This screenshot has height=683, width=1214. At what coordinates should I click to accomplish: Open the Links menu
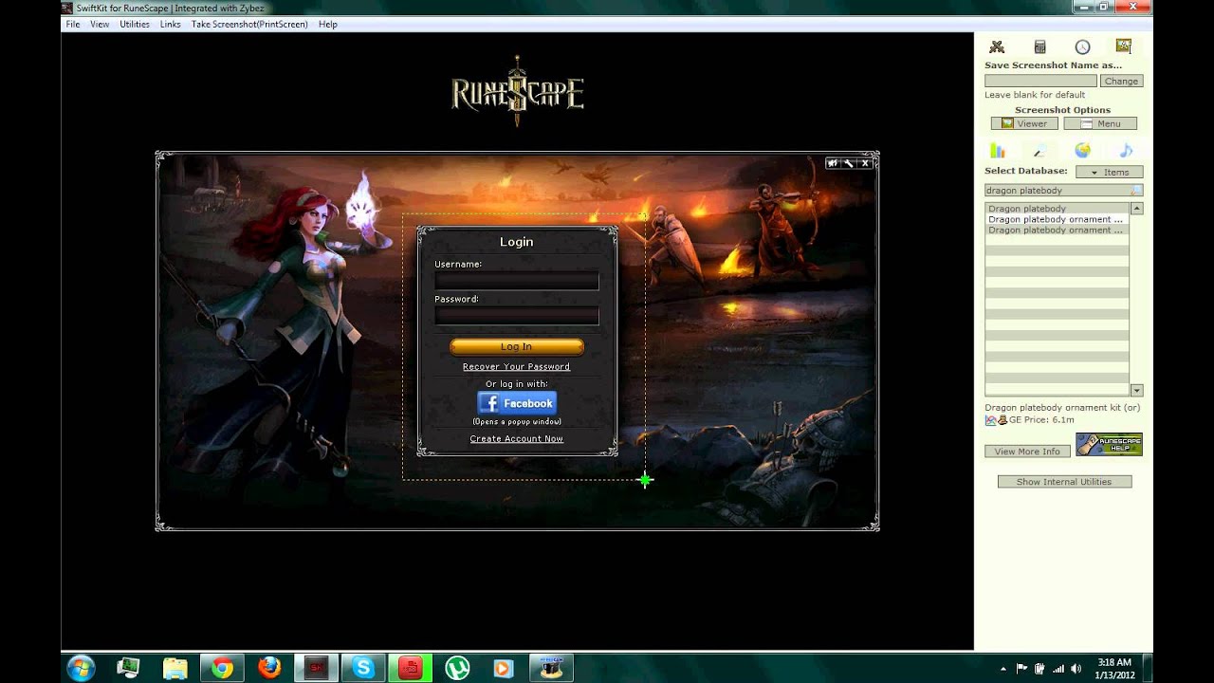171,25
